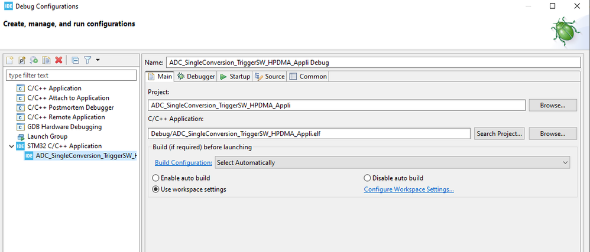Click the New prototype configuration icon
590x252 pixels.
(x=22, y=60)
